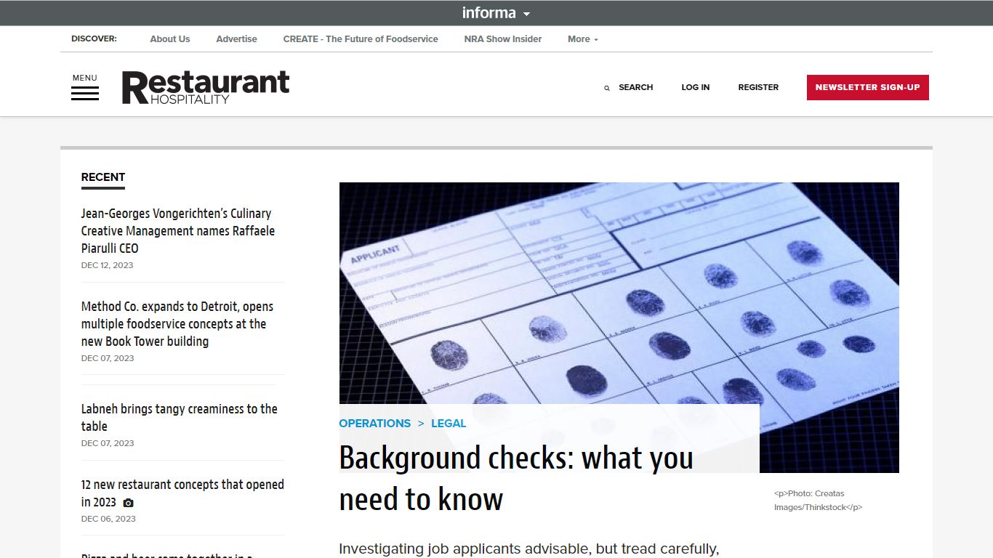
Task: Open Method Co. expands to Detroit article
Action: [x=177, y=324]
